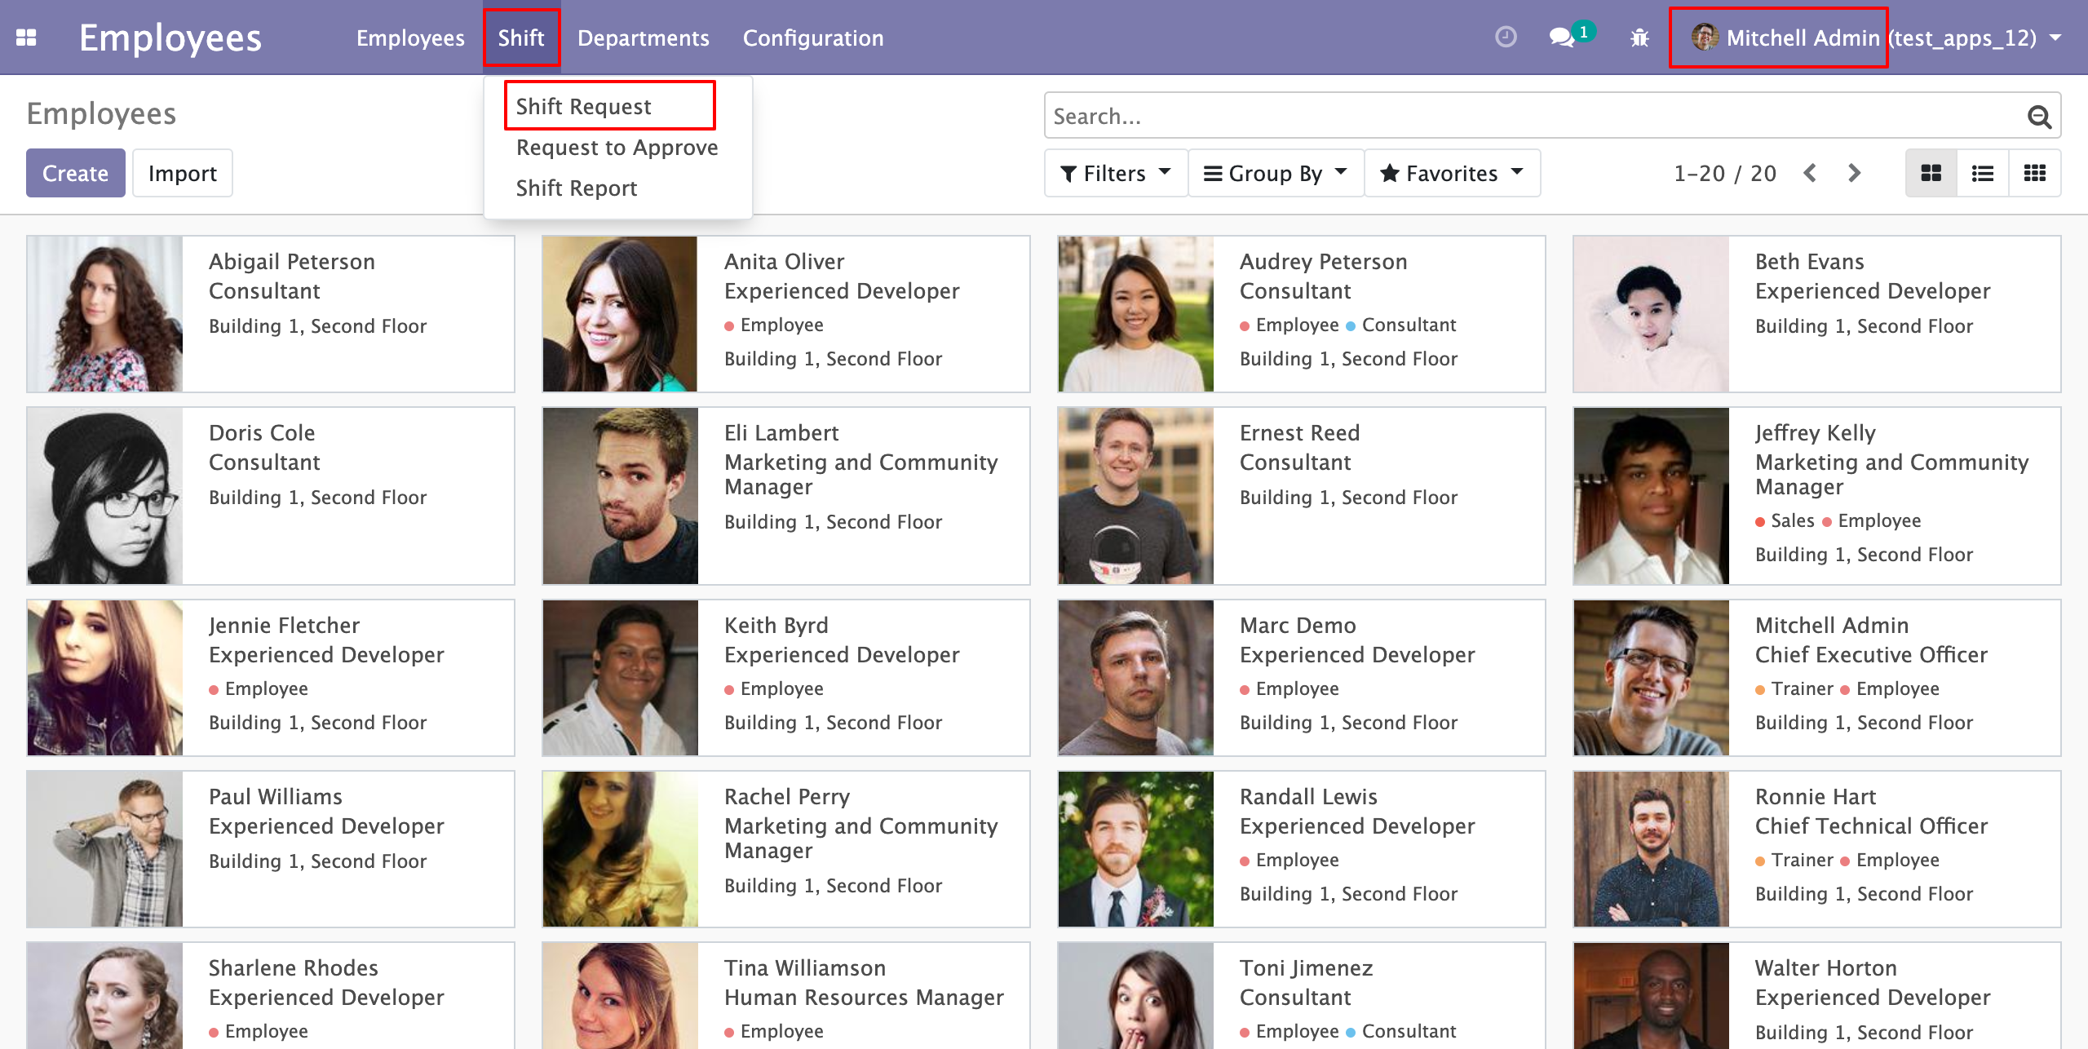
Task: Open the activities clock icon
Action: [x=1506, y=38]
